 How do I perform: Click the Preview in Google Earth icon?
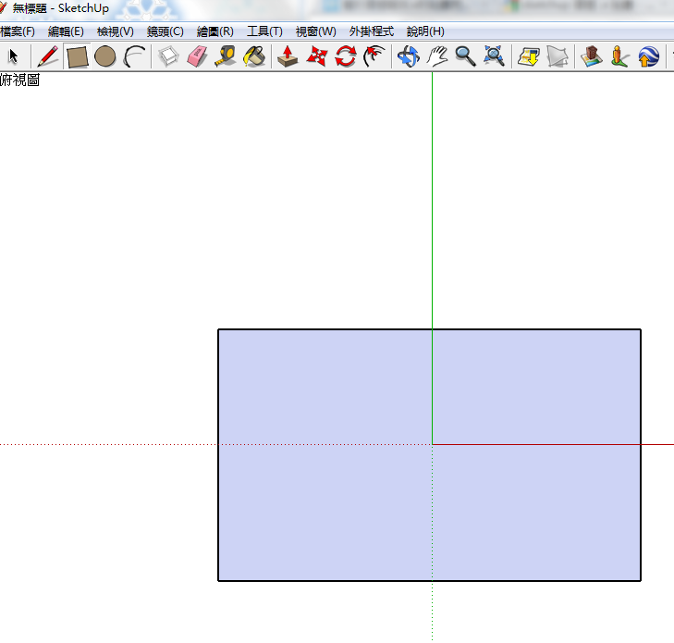[x=649, y=56]
